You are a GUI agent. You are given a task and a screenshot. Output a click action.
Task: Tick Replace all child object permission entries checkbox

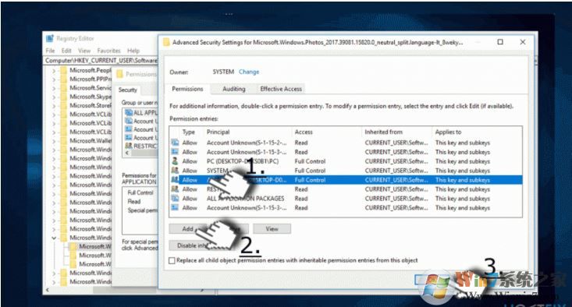[x=172, y=261]
